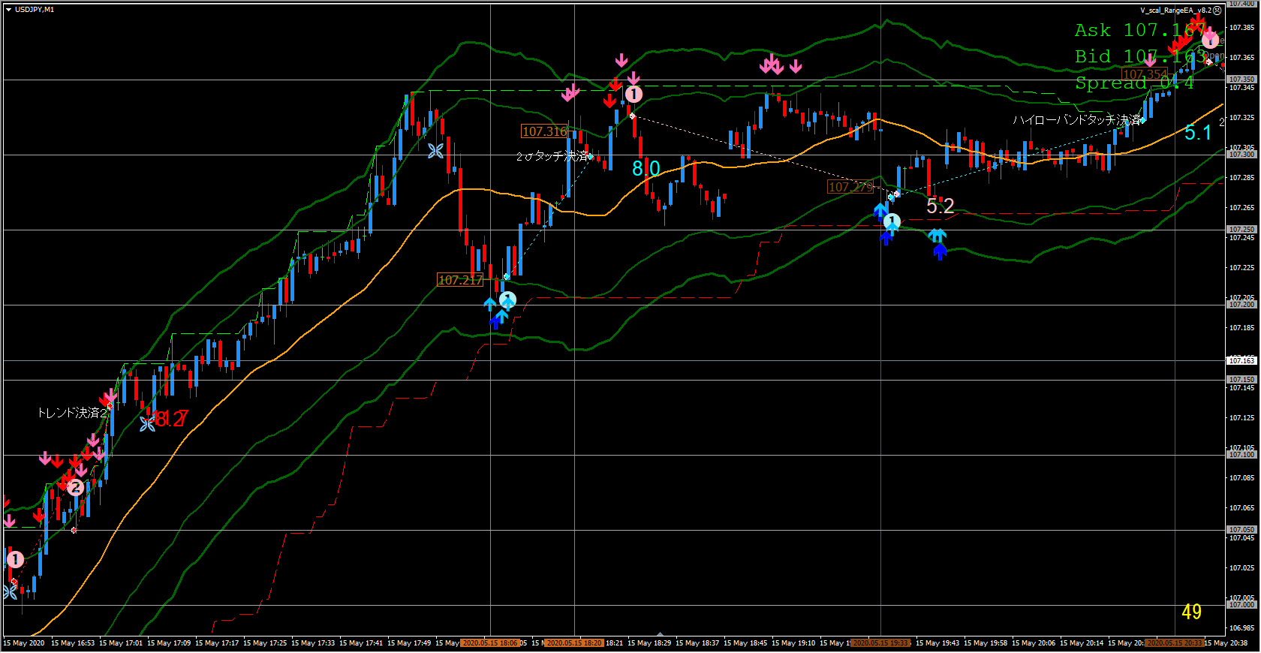Click the 2020.05.15 19:33 time marker
This screenshot has width=1261, height=653.
[x=880, y=643]
